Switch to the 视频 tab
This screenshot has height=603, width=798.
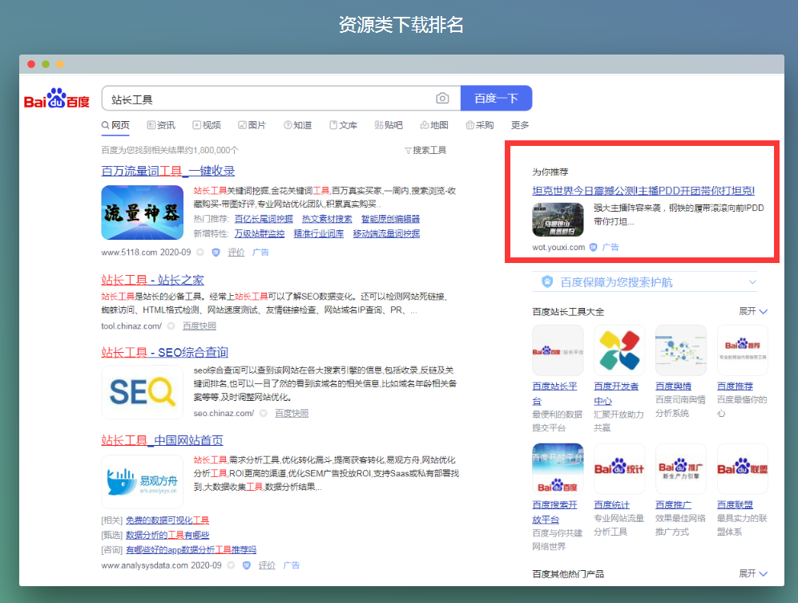[207, 125]
